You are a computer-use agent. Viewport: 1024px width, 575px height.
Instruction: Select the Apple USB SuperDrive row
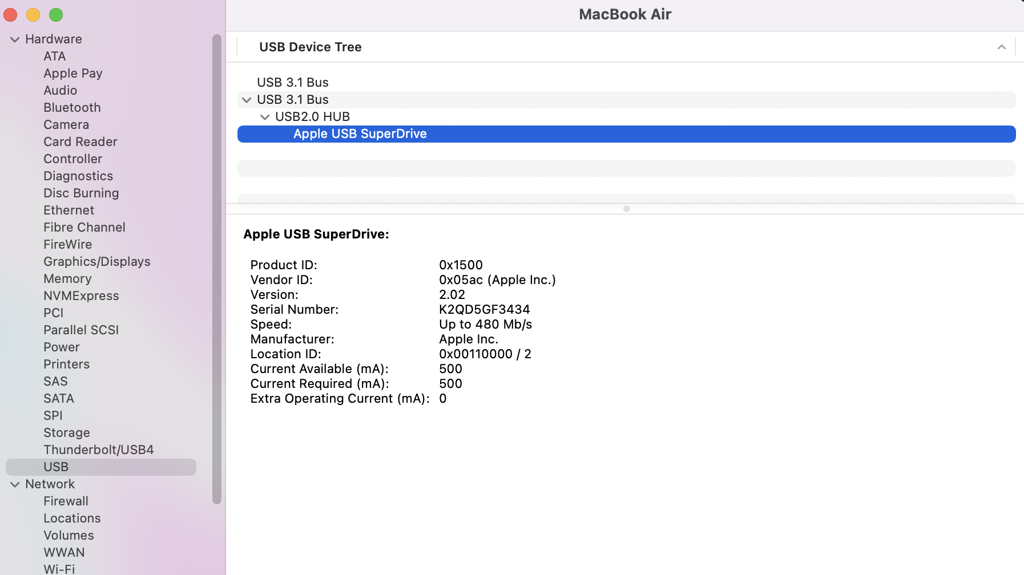627,134
